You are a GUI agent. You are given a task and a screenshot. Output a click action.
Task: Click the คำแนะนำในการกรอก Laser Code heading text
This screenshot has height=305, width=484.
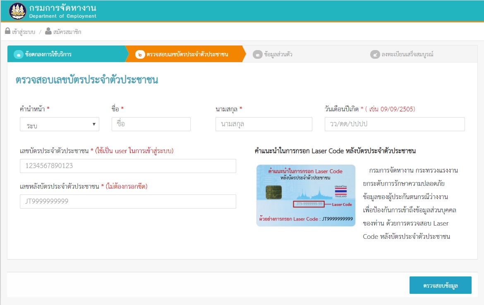pos(335,151)
